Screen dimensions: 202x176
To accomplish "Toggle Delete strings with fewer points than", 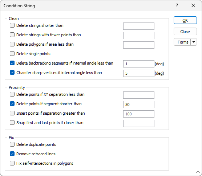I will coord(12,35).
